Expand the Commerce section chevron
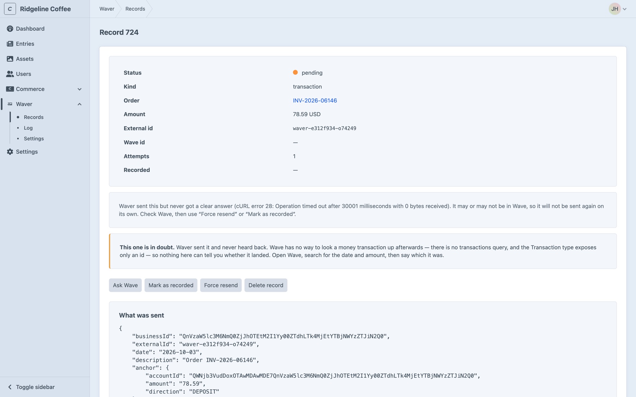 (x=79, y=89)
